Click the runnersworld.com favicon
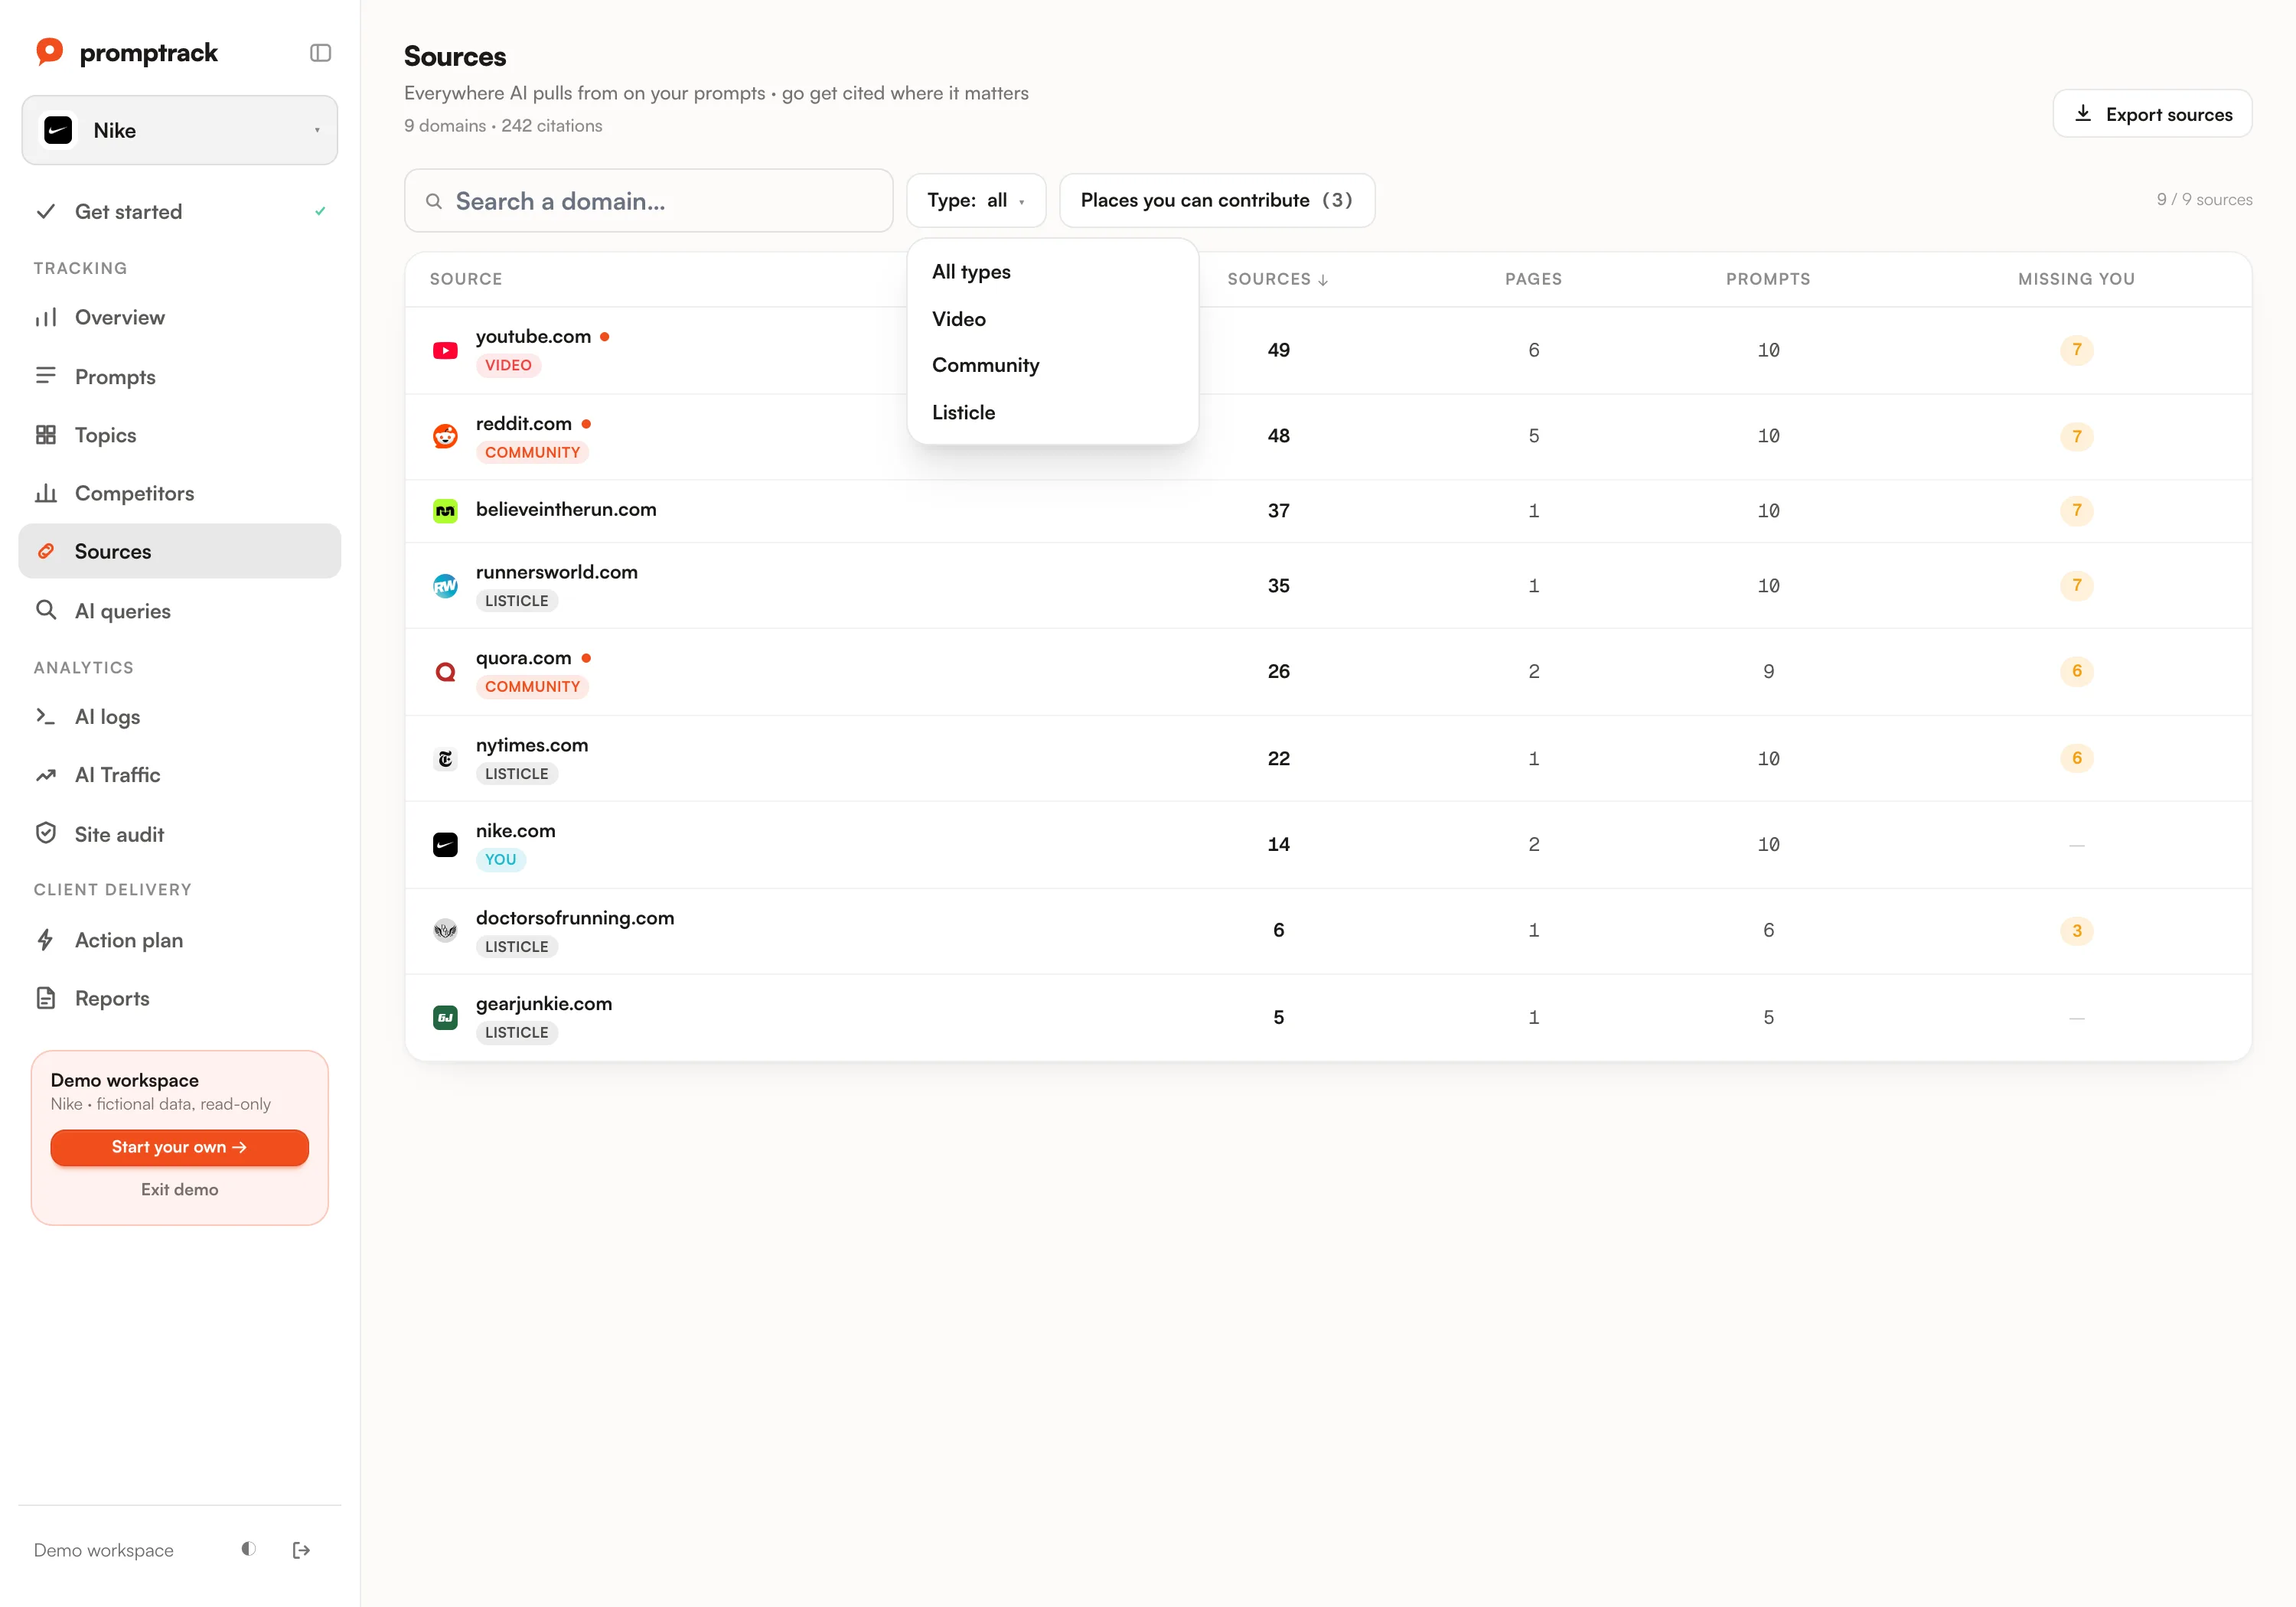This screenshot has width=2296, height=1607. [x=445, y=586]
